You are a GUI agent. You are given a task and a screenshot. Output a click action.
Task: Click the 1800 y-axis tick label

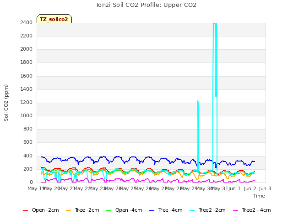tap(27, 62)
